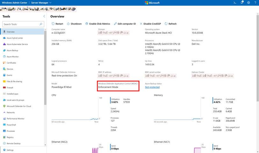Click the memory utilization 4.62% value
259x153 pixels.
click(x=217, y=102)
